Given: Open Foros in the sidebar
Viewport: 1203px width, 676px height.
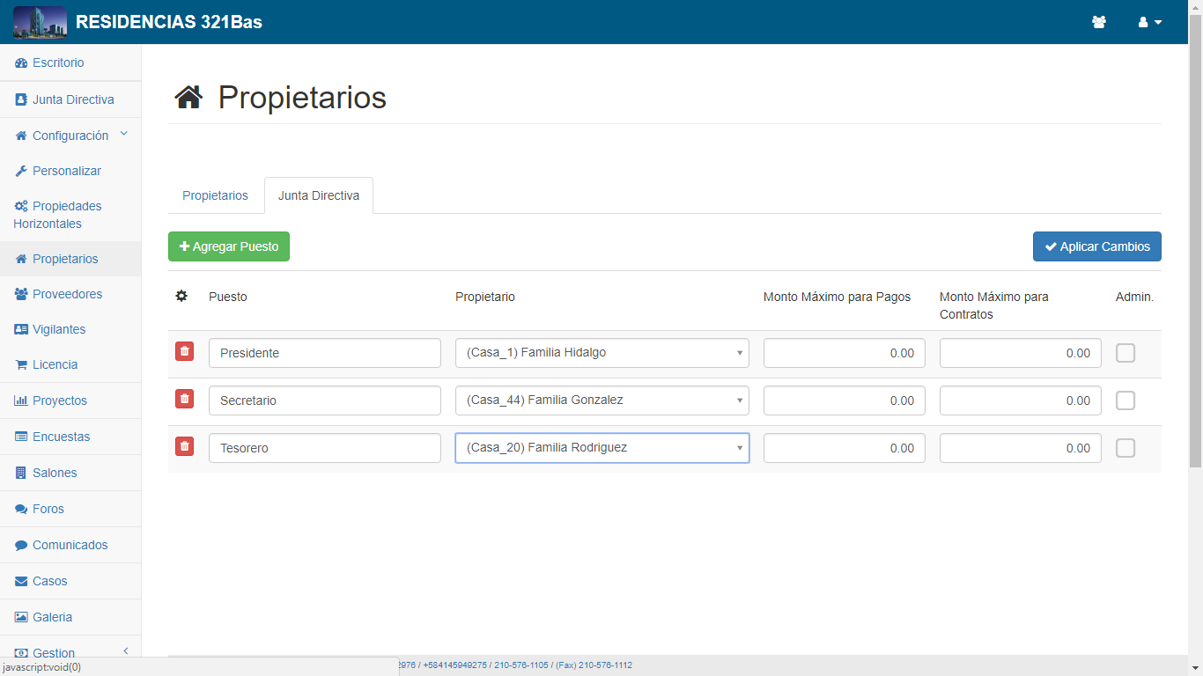Looking at the screenshot, I should [48, 509].
